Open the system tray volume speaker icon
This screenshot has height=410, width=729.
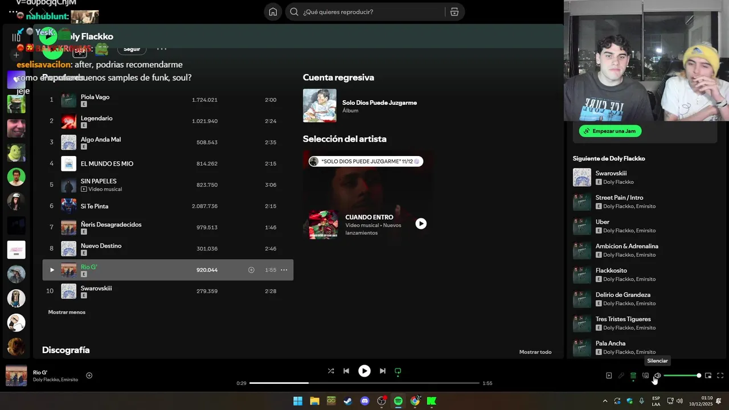pos(679,401)
